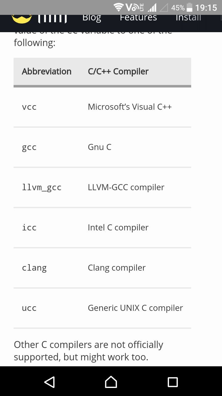Image resolution: width=222 pixels, height=396 pixels.
Task: Tap the cellular signal strength icon
Action: tap(152, 7)
